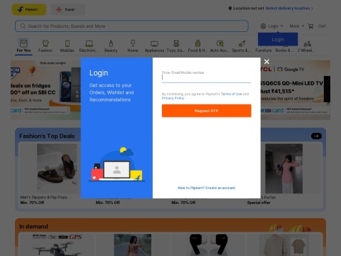Click the In demand heading
Screen dimensions: 341x256
click(33, 227)
